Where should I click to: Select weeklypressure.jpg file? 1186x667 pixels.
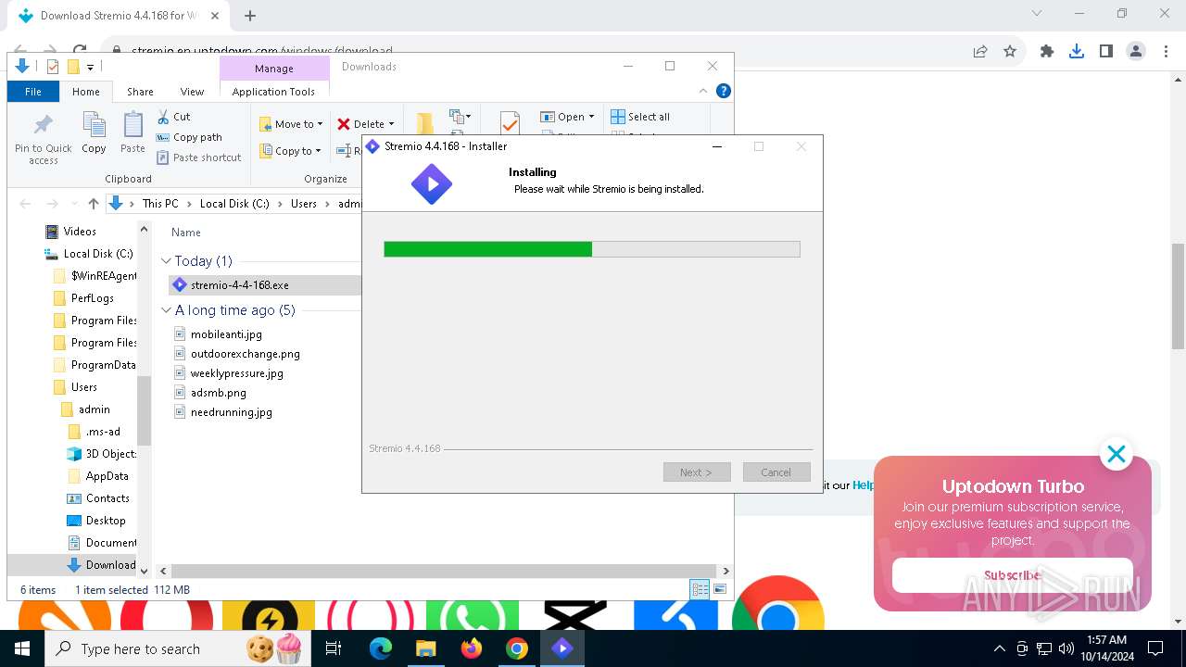236,373
